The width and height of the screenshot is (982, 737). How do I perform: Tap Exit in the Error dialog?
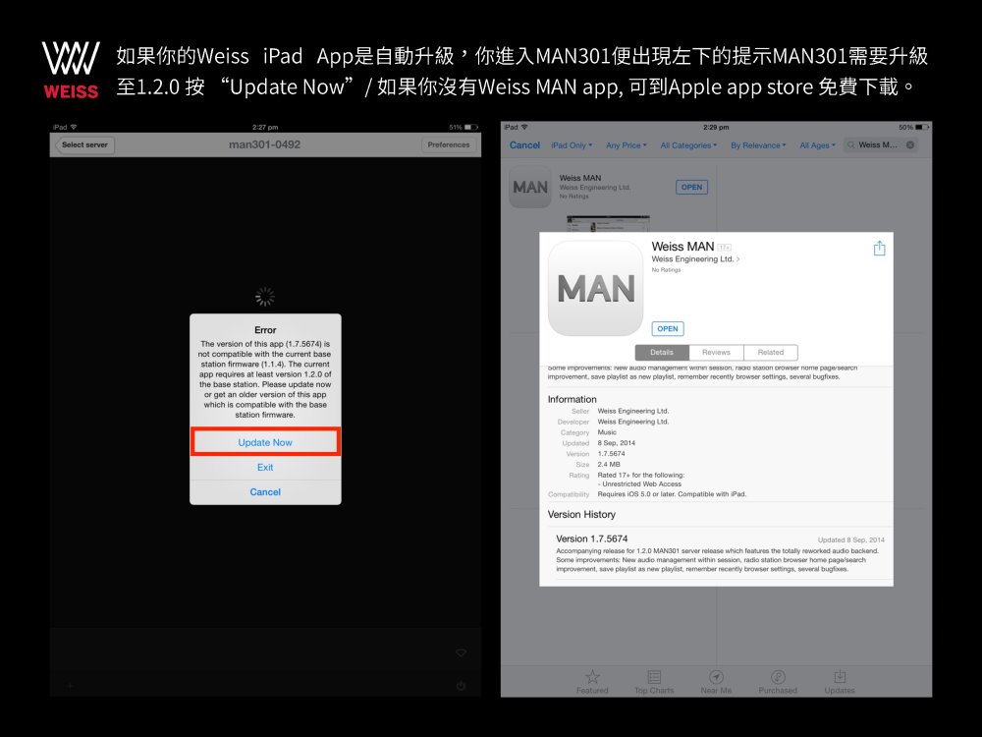point(265,468)
